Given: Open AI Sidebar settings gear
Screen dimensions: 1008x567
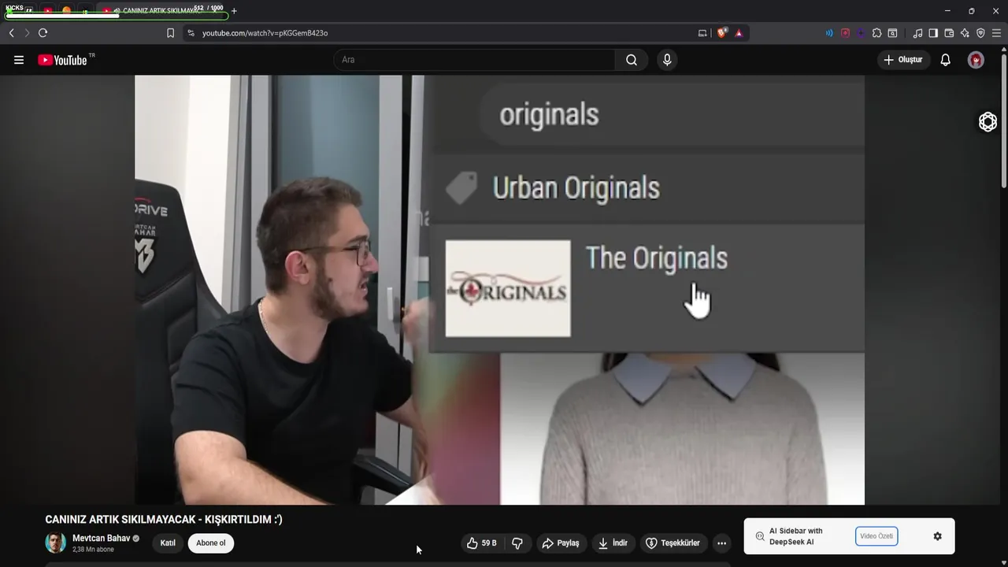Looking at the screenshot, I should (x=937, y=536).
